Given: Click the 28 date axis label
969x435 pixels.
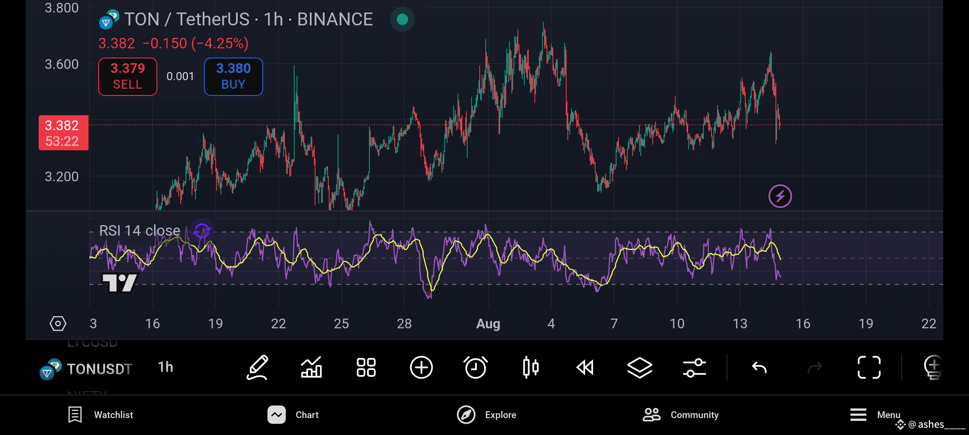Looking at the screenshot, I should tap(404, 323).
